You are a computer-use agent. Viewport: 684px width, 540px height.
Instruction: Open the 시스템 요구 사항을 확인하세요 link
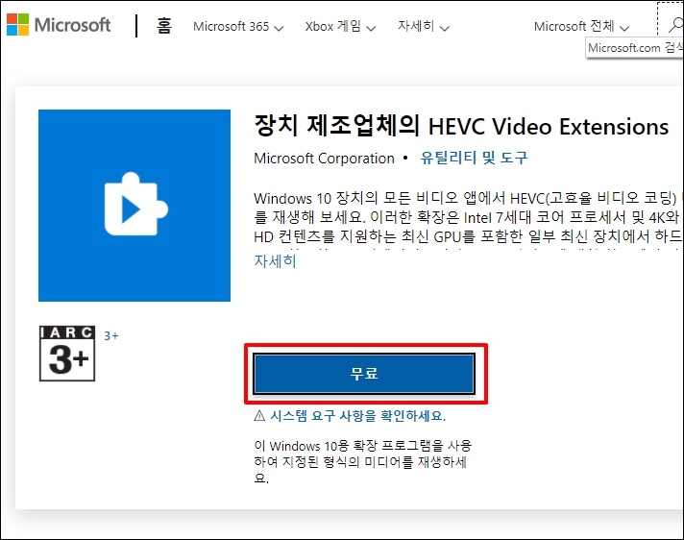click(x=357, y=416)
